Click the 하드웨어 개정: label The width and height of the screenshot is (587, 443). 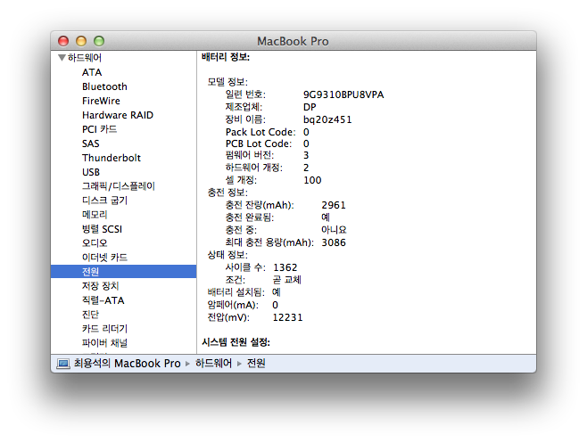(x=254, y=168)
